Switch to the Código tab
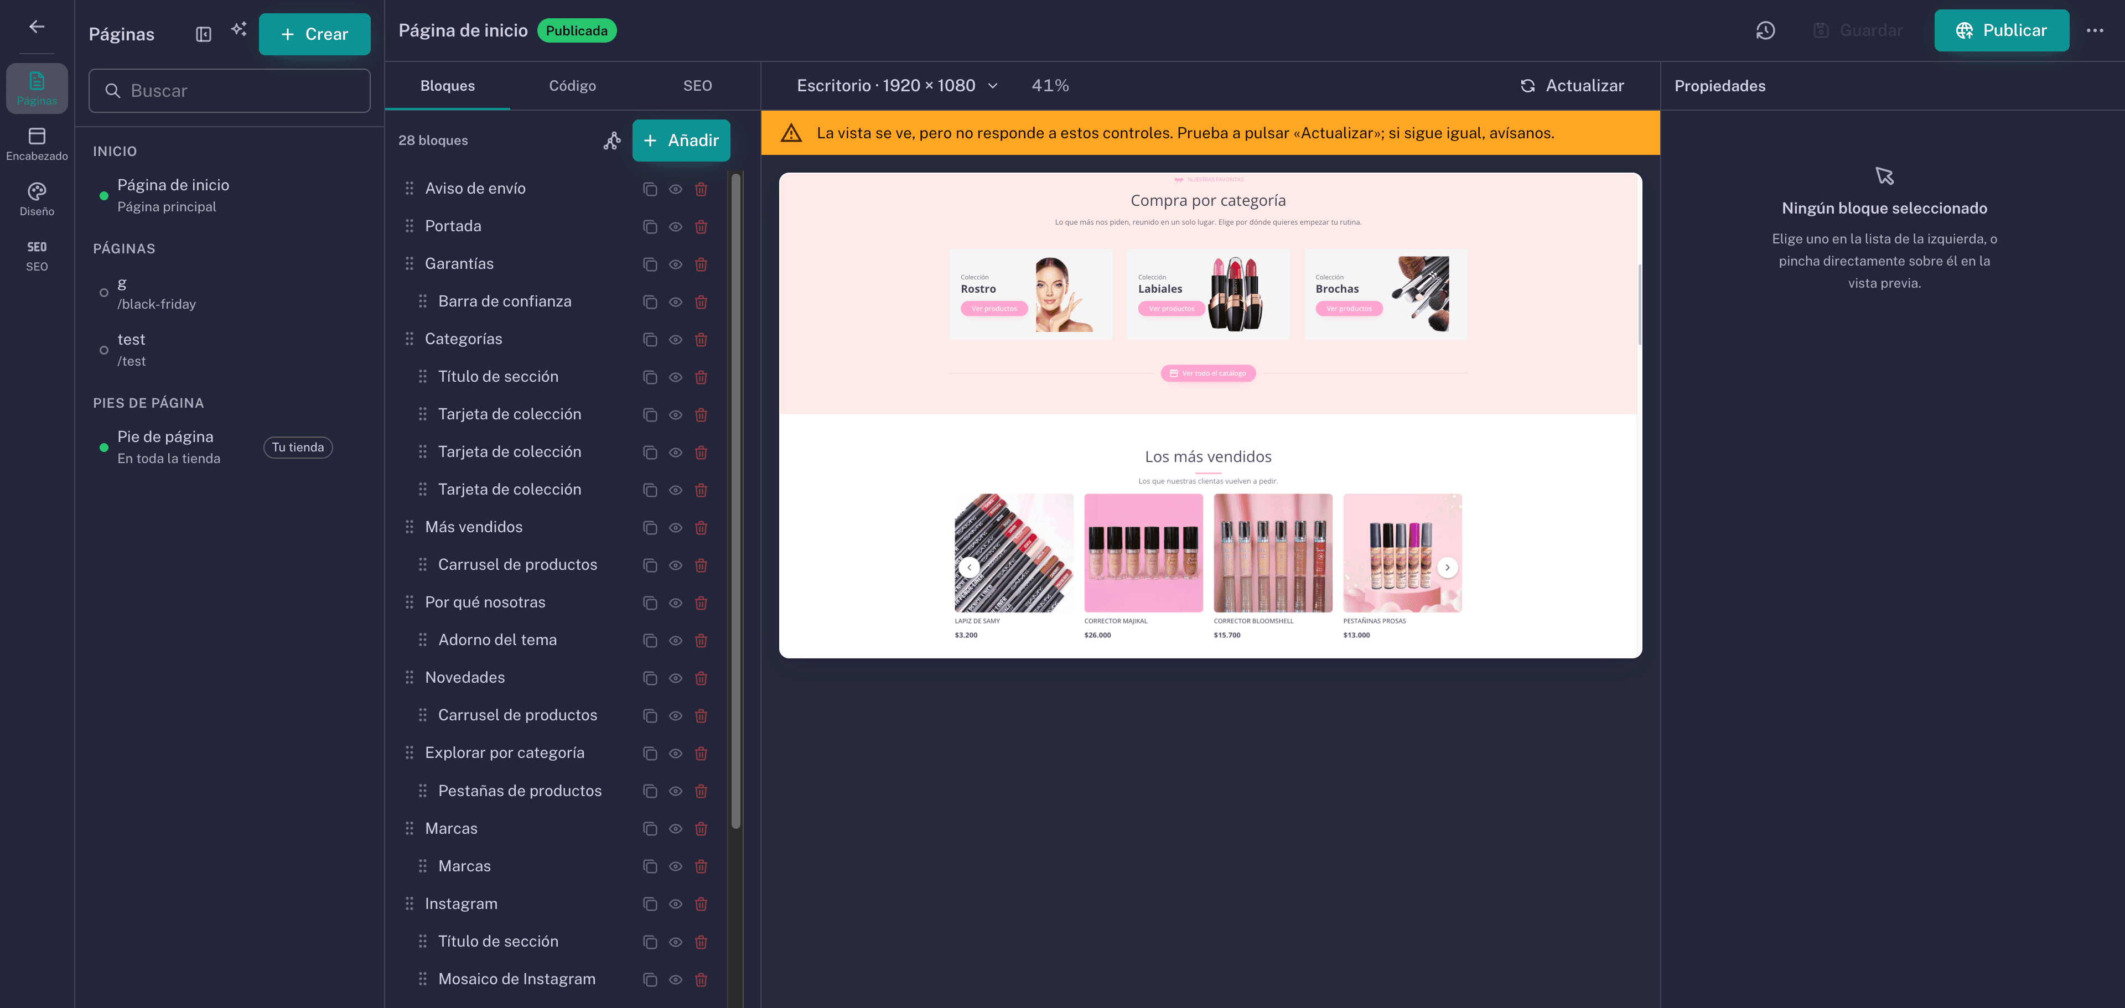This screenshot has height=1008, width=2125. 573,86
